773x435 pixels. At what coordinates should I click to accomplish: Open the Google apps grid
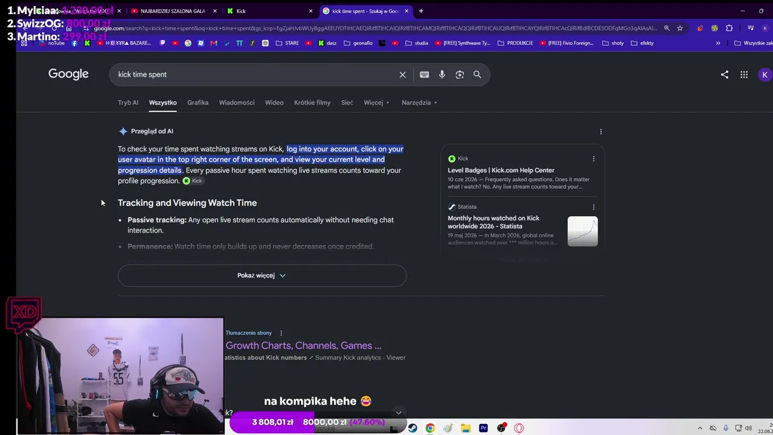744,74
